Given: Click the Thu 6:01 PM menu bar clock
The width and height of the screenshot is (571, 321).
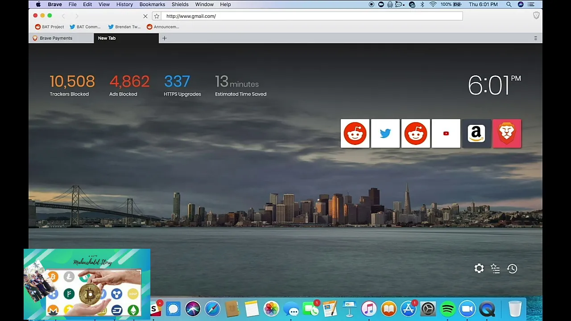Looking at the screenshot, I should 483,4.
